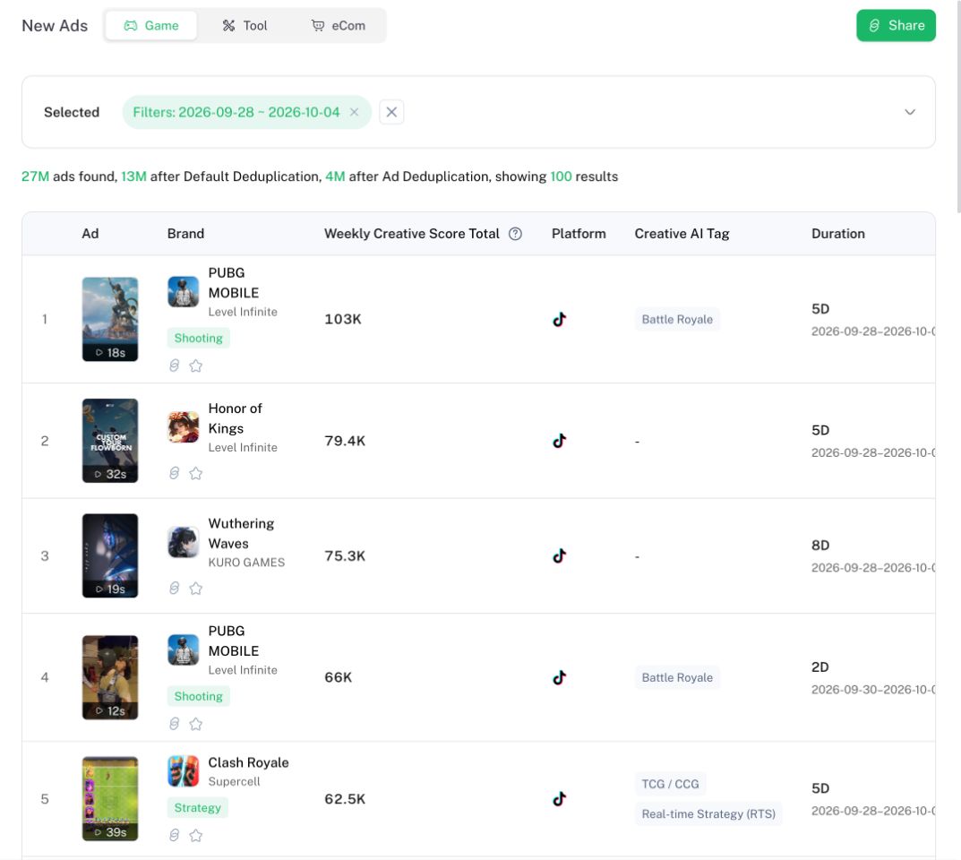Click the TCG / CCG tag
The height and width of the screenshot is (860, 961).
pyautogui.click(x=670, y=784)
